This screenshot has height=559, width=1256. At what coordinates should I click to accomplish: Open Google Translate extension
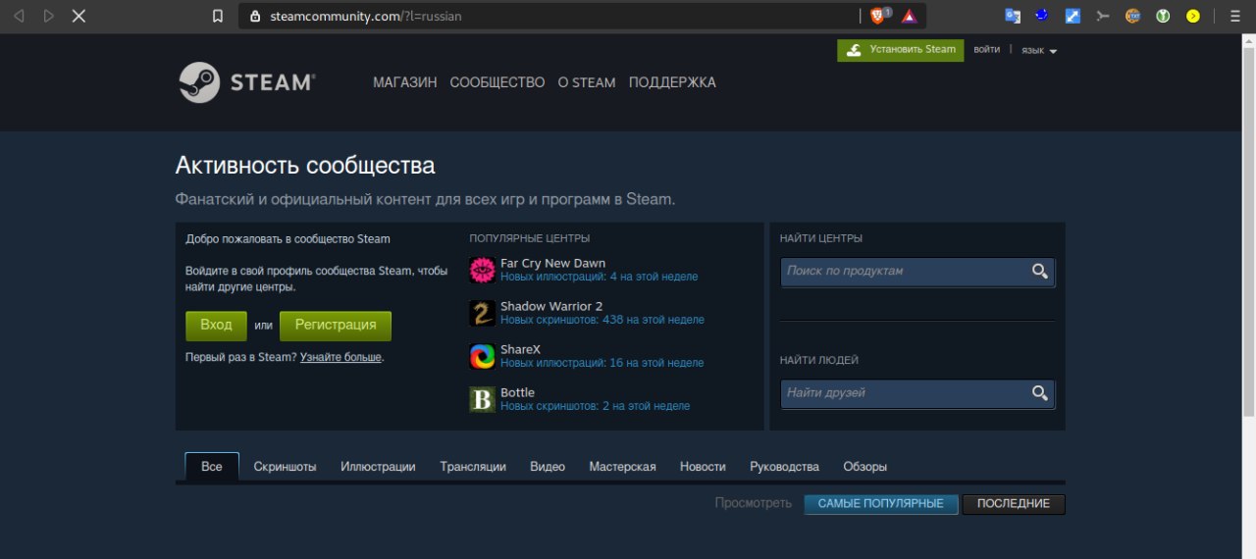[1013, 16]
